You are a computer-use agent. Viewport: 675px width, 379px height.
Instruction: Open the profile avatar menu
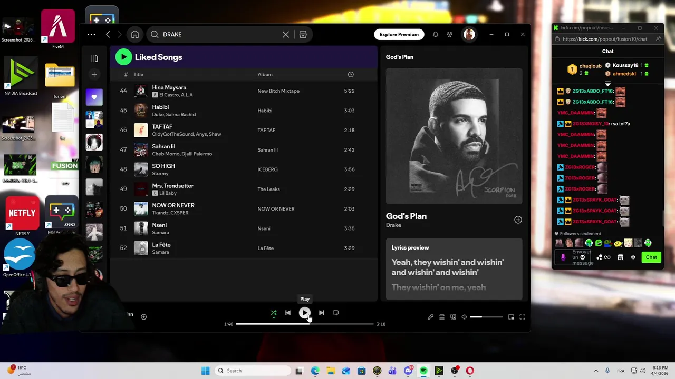click(x=469, y=34)
